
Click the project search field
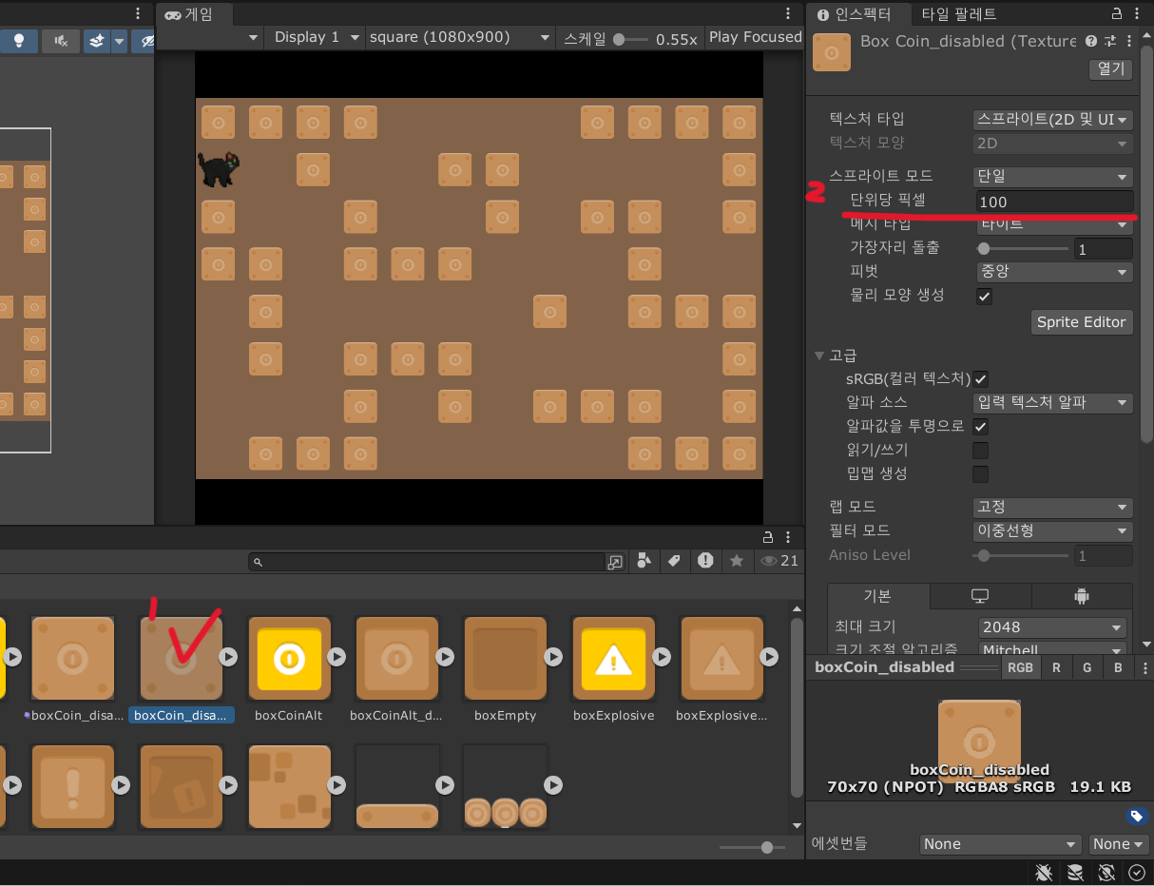coord(426,562)
